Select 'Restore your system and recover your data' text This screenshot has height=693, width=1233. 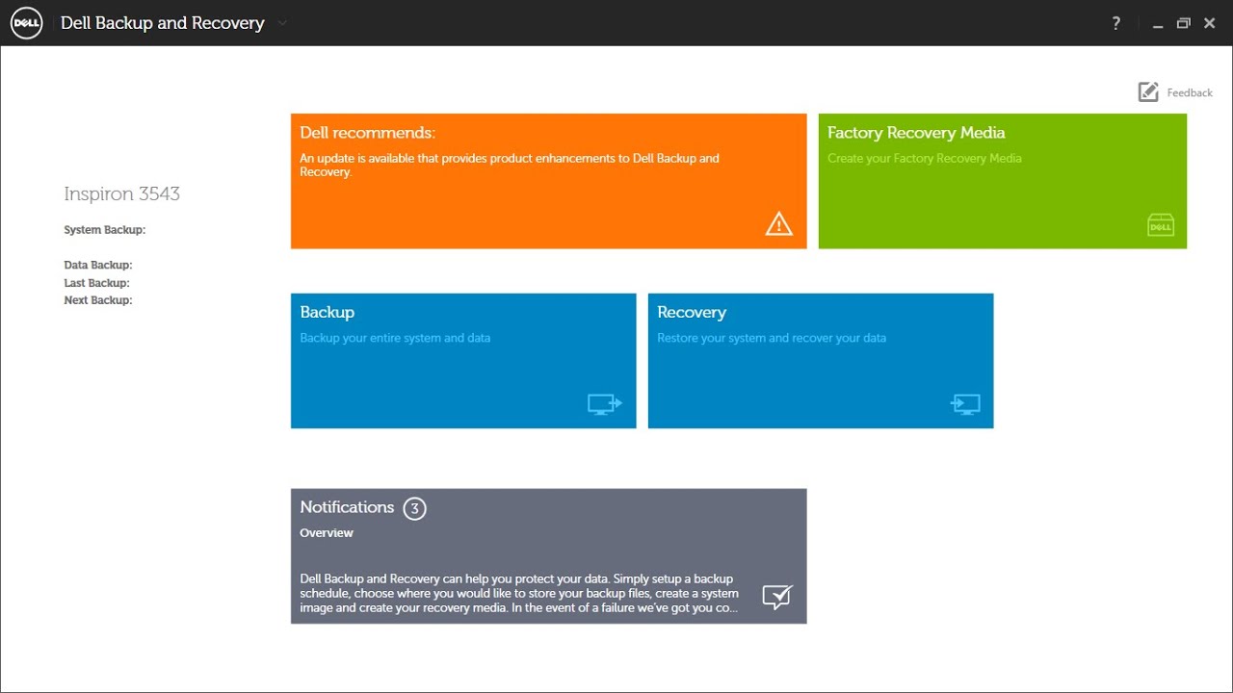click(772, 338)
